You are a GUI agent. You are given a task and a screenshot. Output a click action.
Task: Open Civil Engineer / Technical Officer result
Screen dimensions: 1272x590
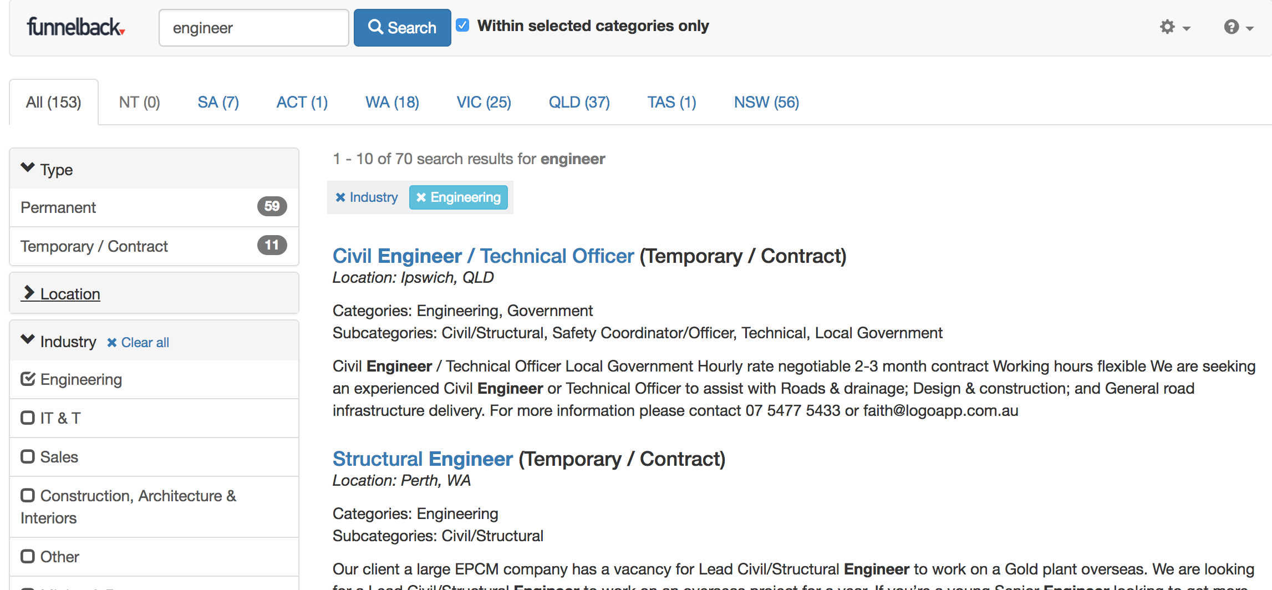(x=483, y=256)
